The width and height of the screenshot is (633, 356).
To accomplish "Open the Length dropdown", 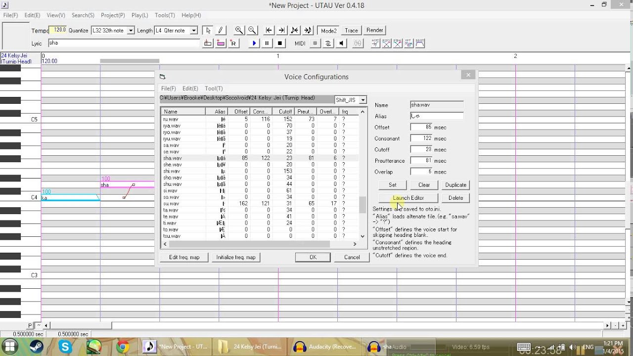I will click(194, 31).
